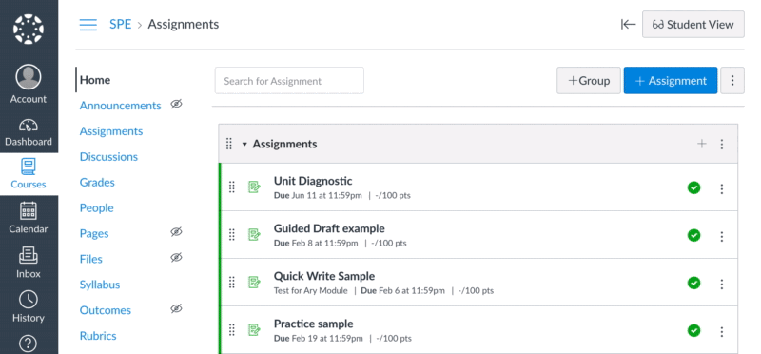
Task: Open the Canvas logo home icon
Action: (29, 29)
